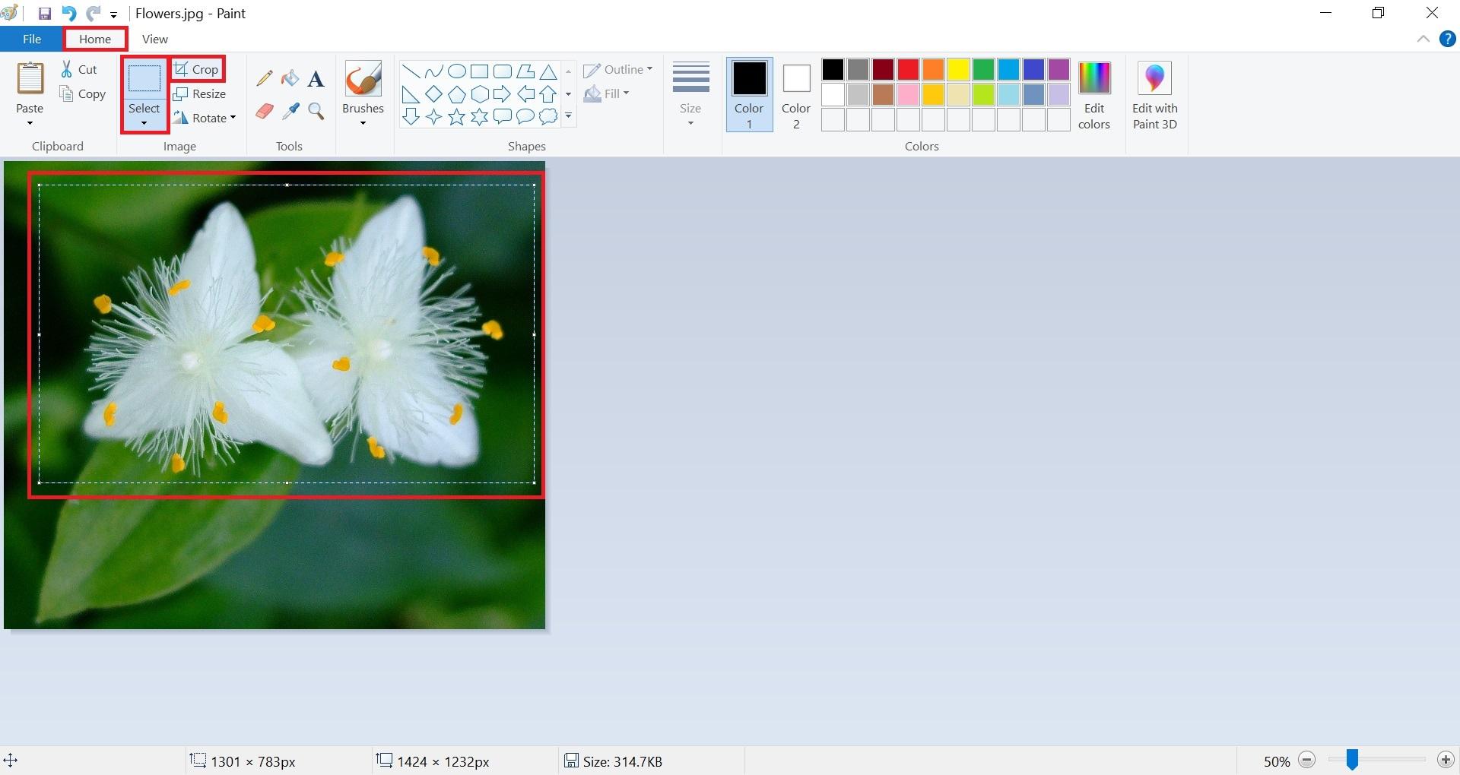
Task: Pick the Rounded rectangle shape
Action: 502,72
